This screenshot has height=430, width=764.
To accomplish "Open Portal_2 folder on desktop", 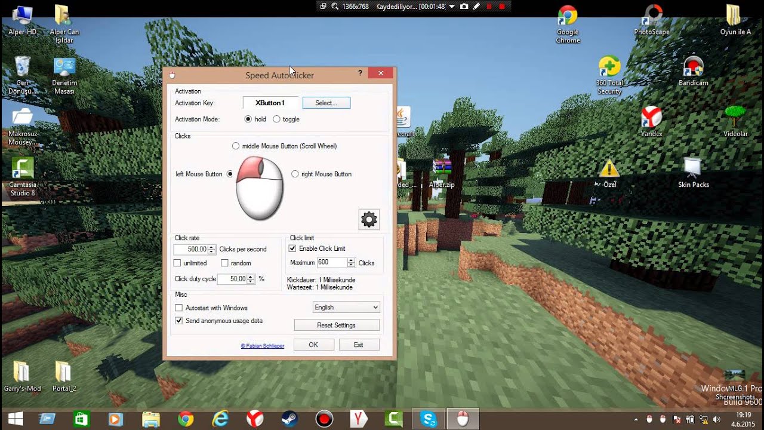I will point(64,376).
